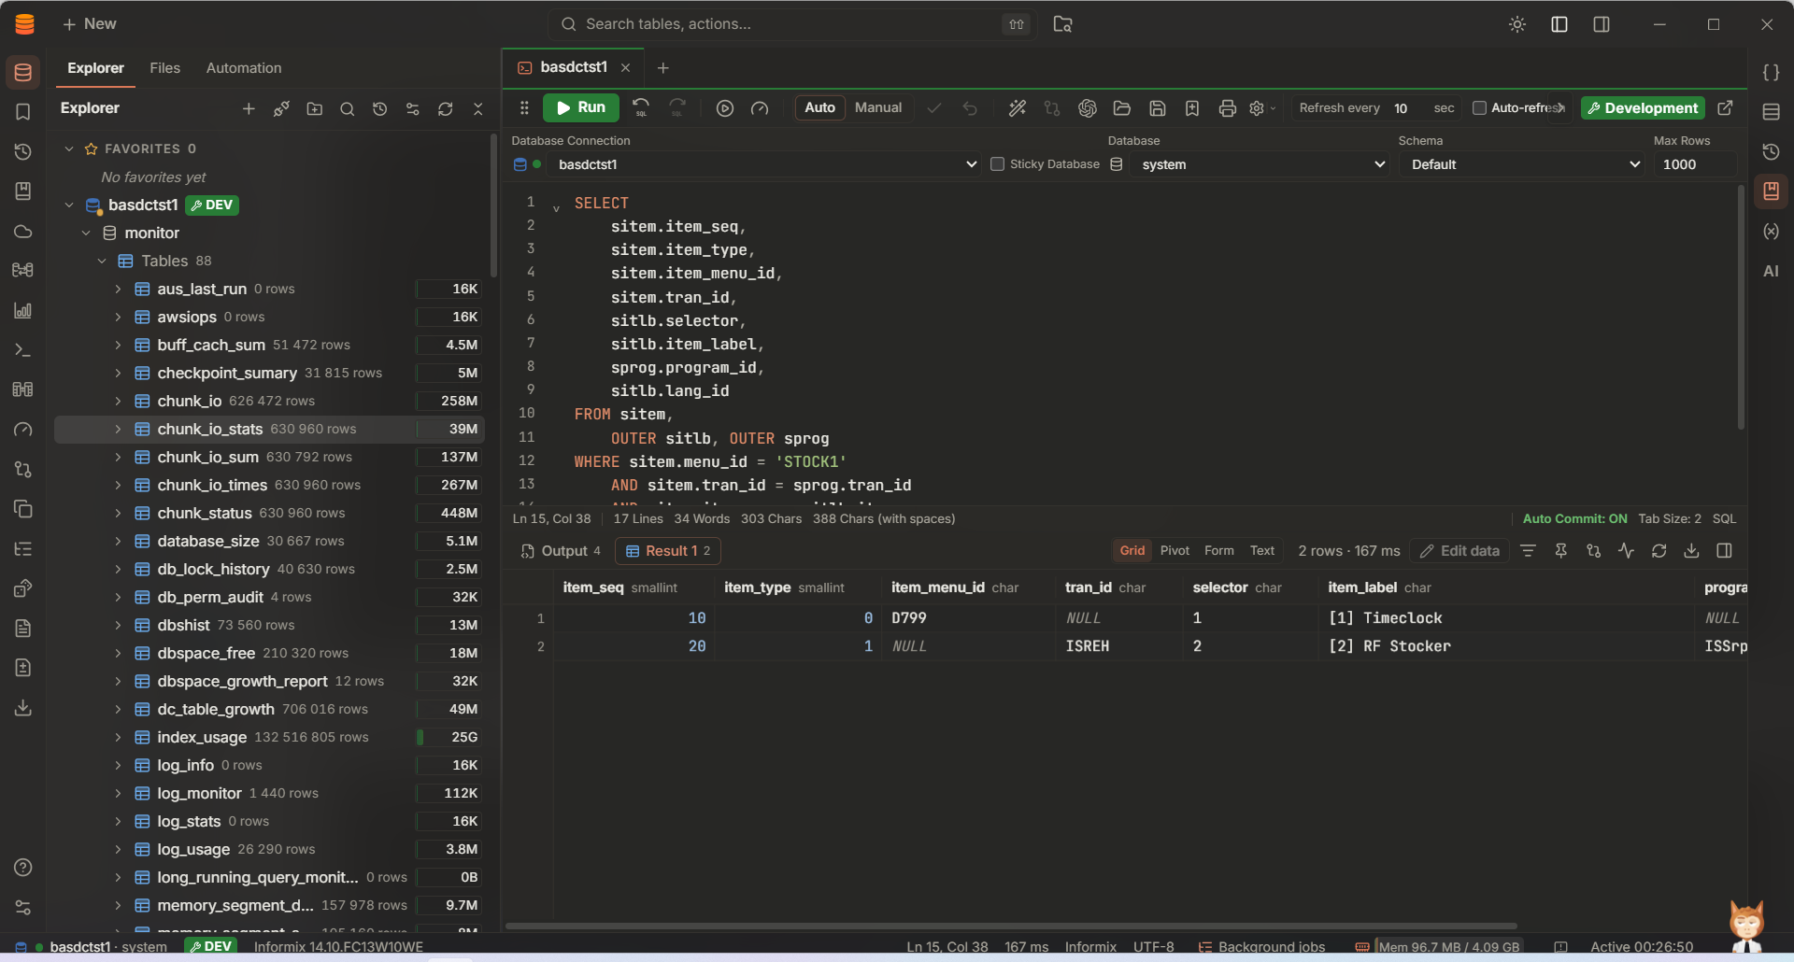
Task: Switch result view to Text
Action: click(x=1262, y=551)
